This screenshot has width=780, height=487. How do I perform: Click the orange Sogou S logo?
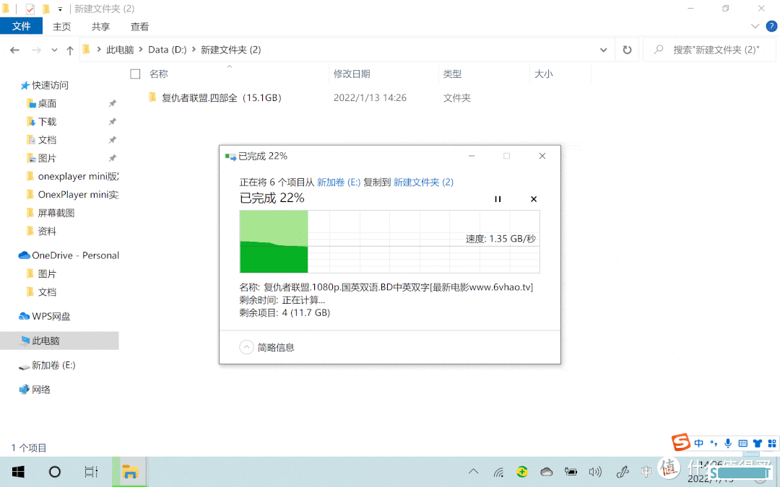pos(680,442)
